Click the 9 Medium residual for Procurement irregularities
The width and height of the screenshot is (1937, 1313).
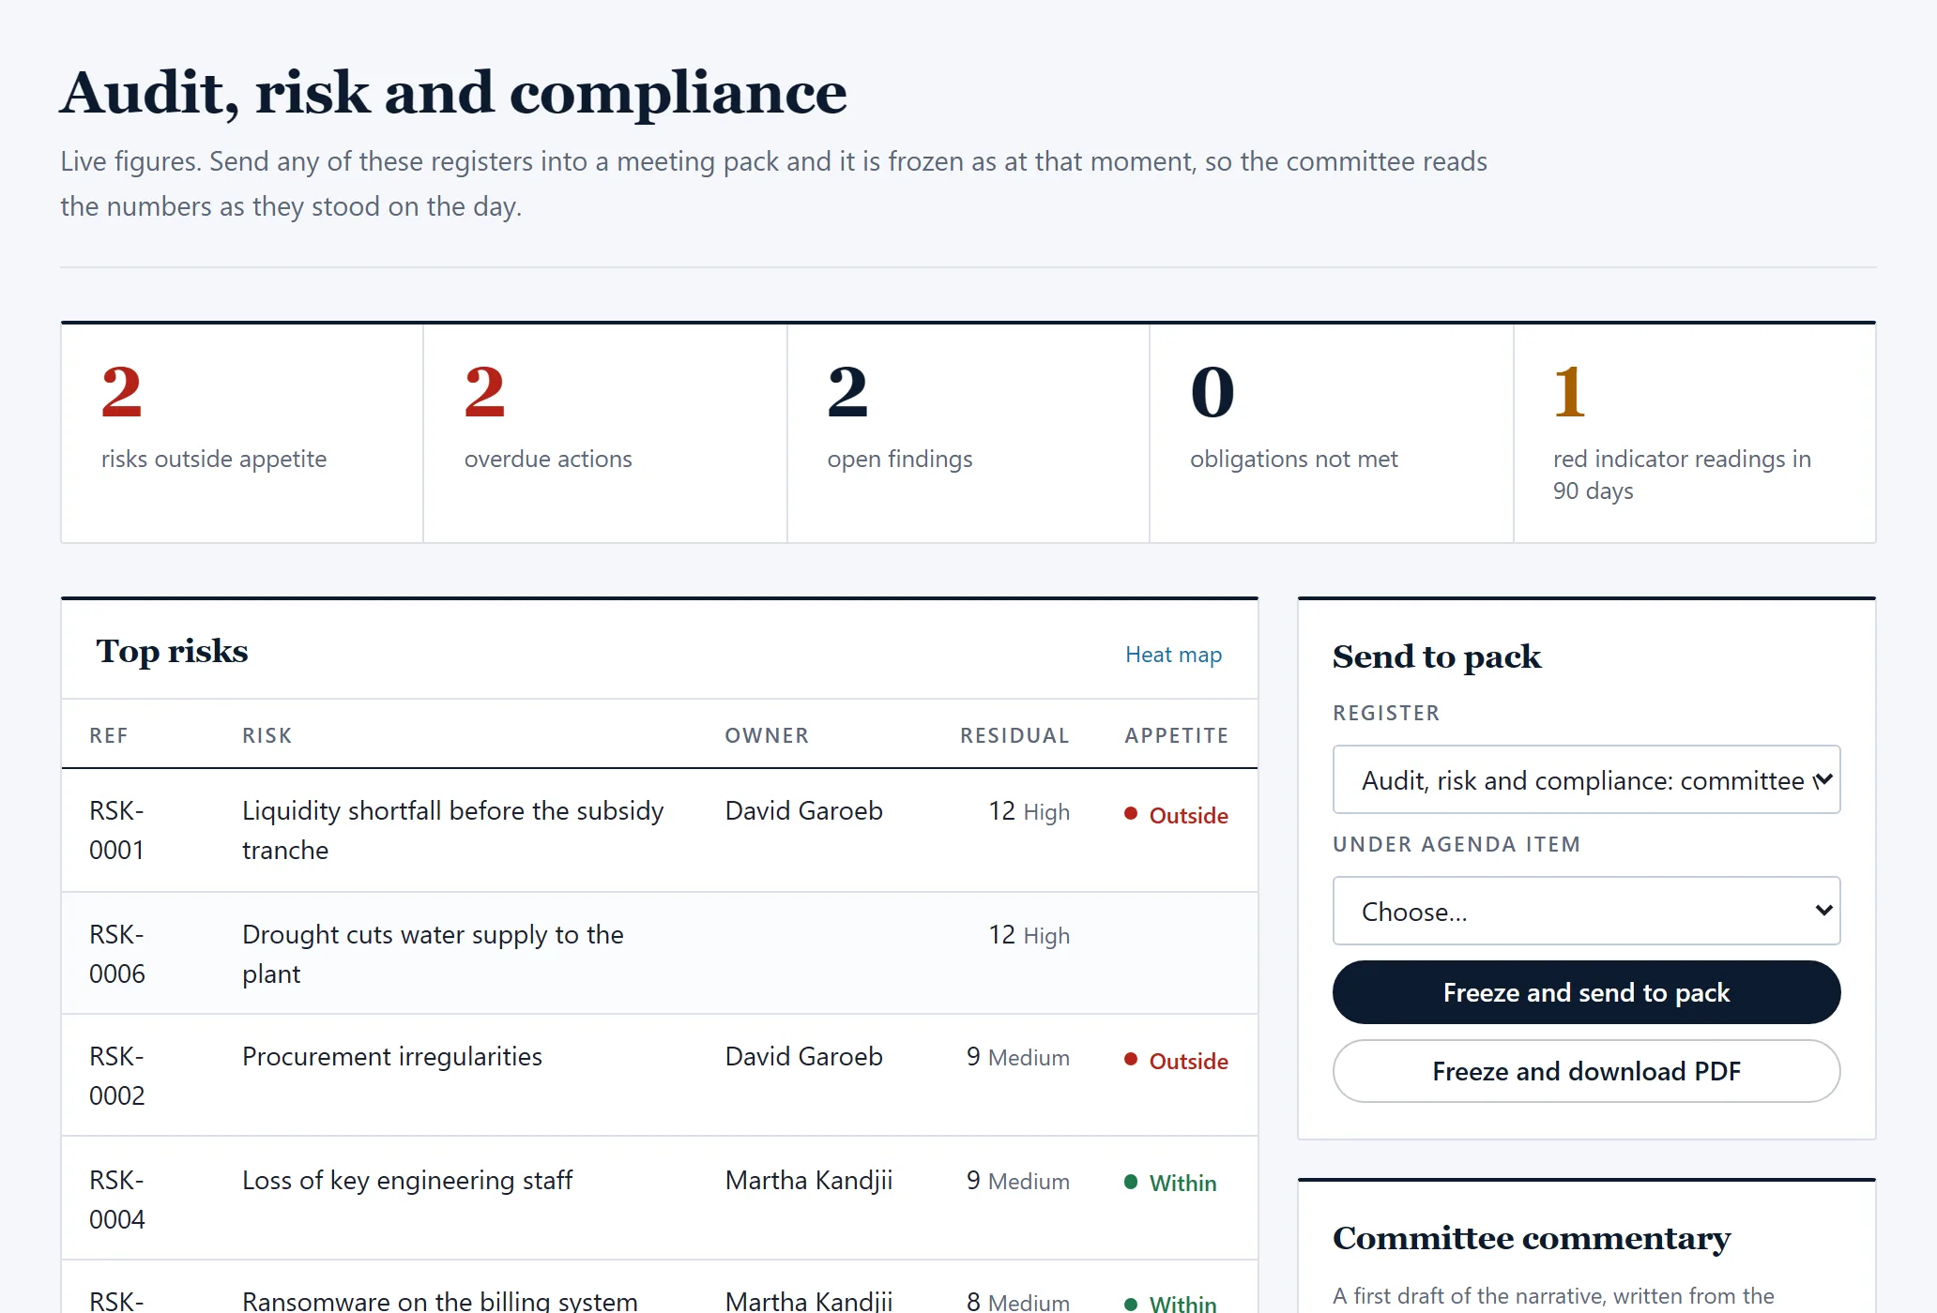pos(1018,1057)
